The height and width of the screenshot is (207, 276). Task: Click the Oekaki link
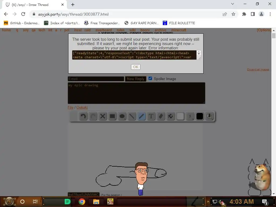tap(82, 107)
